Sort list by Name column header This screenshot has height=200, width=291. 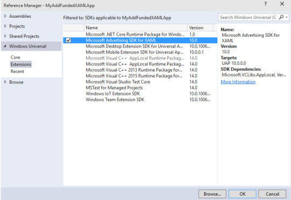(x=136, y=27)
